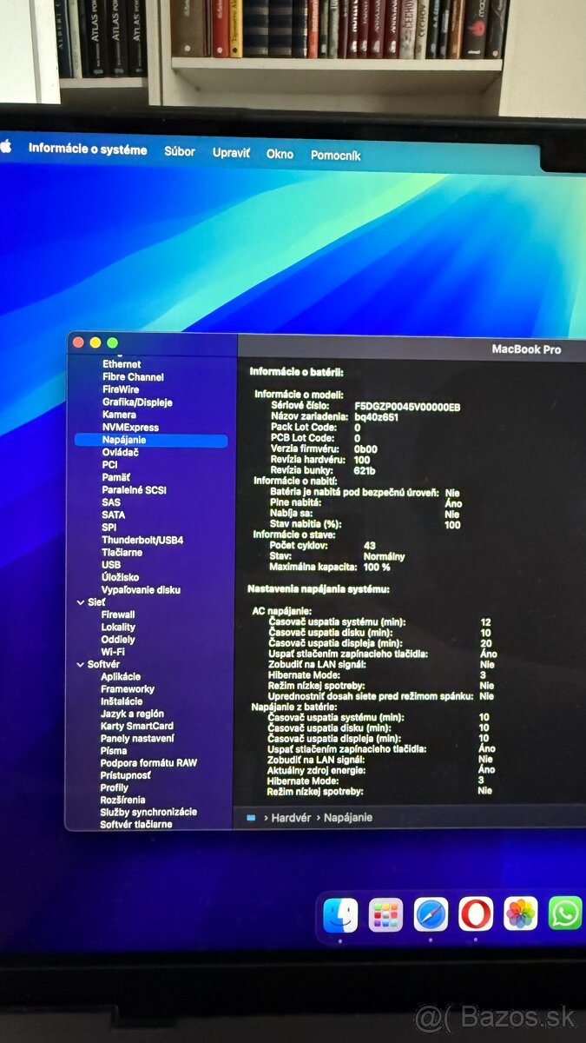Click battery serial number F5DGZP0045V00000EB
The image size is (586, 1043).
[407, 407]
